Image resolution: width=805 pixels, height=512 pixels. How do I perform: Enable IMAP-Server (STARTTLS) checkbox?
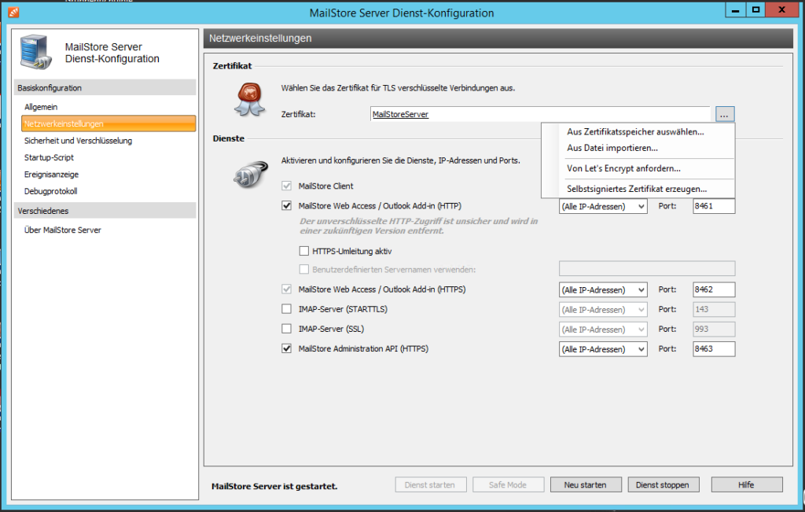coord(287,309)
